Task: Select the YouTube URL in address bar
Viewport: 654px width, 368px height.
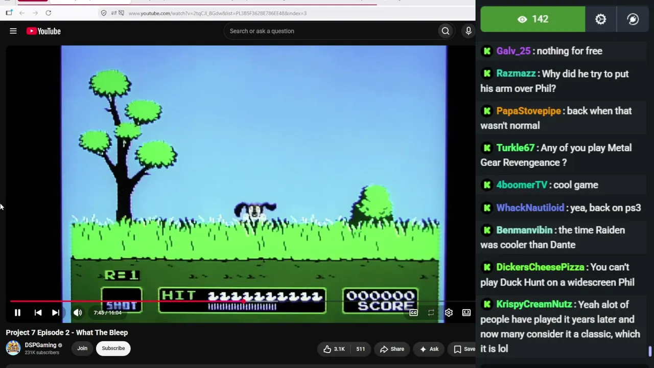Action: pyautogui.click(x=218, y=13)
